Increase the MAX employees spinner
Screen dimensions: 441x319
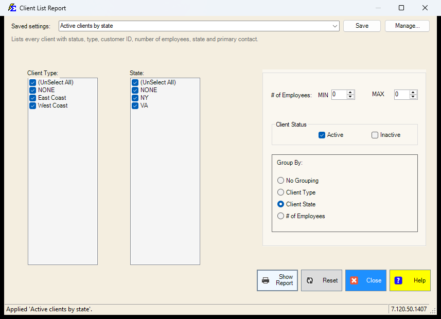(413, 92)
